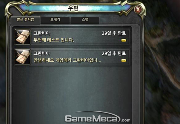Click yellow envelope icon on first mail

click(x=124, y=40)
